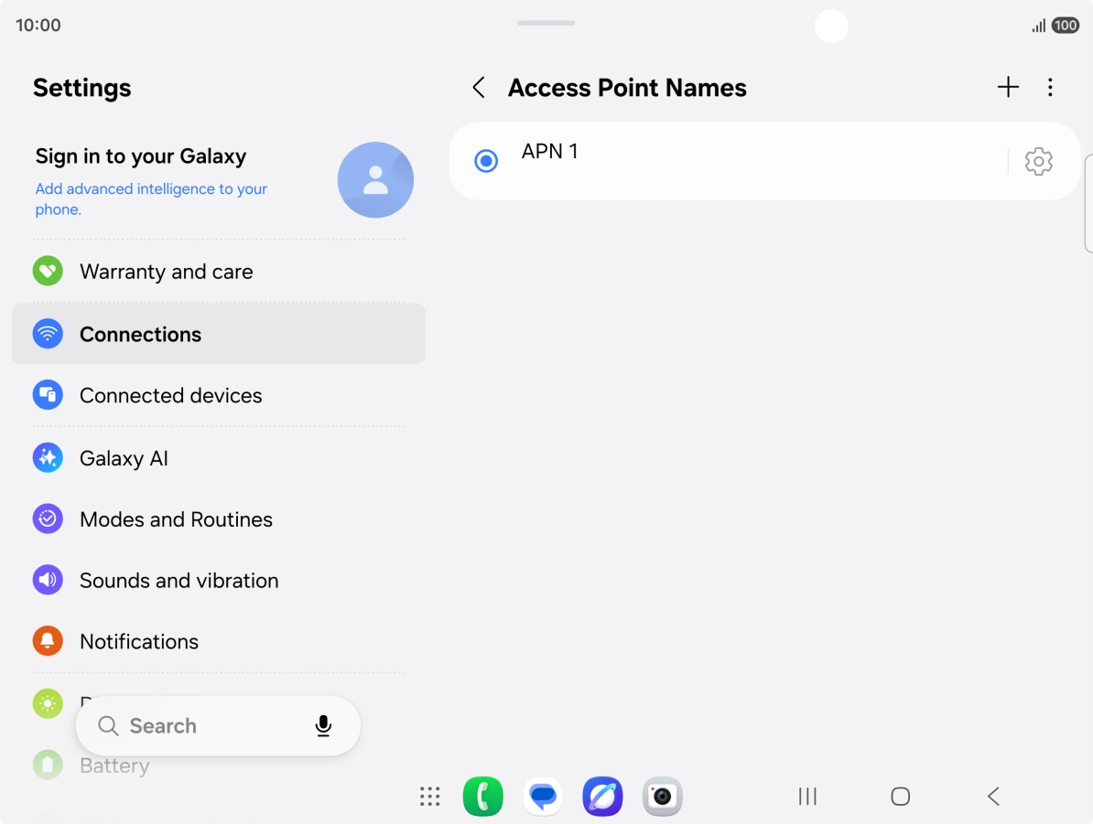This screenshot has width=1093, height=824.
Task: Click the Display sun icon
Action: pos(48,703)
